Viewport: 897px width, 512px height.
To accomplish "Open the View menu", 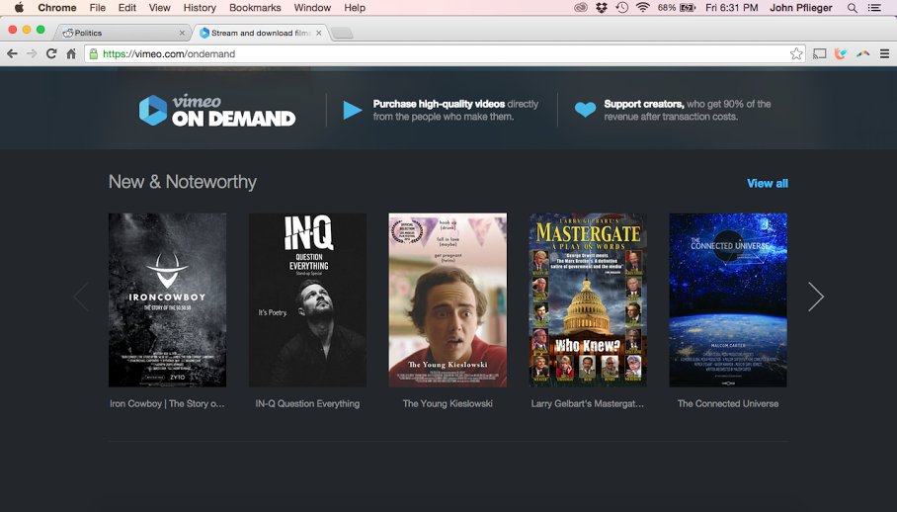I will click(x=160, y=8).
